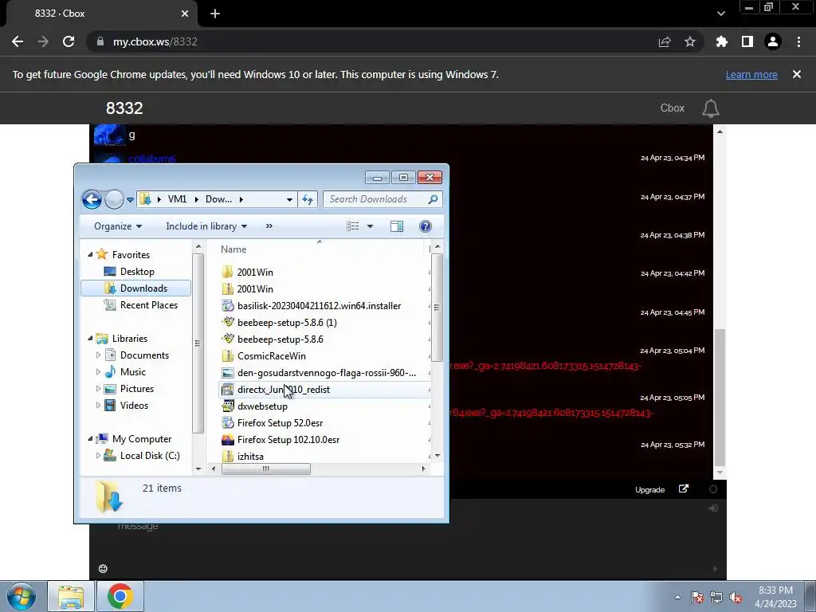Switch to Windows Explorer taskbar button

point(71,596)
